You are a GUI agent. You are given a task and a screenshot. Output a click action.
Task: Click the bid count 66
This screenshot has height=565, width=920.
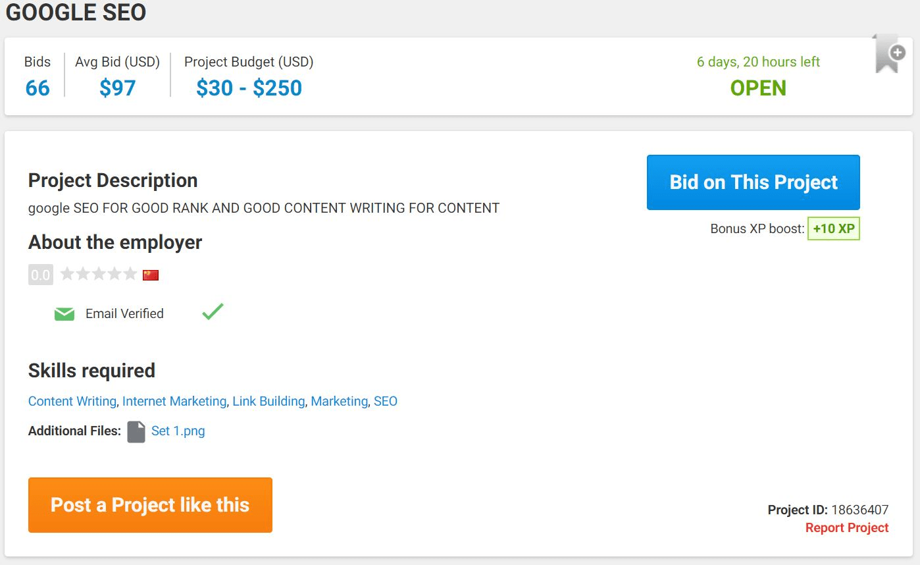click(38, 88)
